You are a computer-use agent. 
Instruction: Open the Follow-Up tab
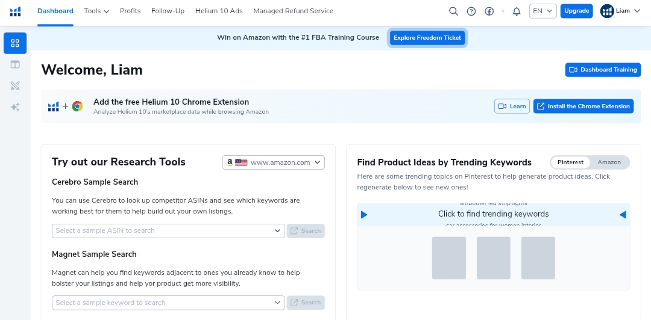pos(168,11)
